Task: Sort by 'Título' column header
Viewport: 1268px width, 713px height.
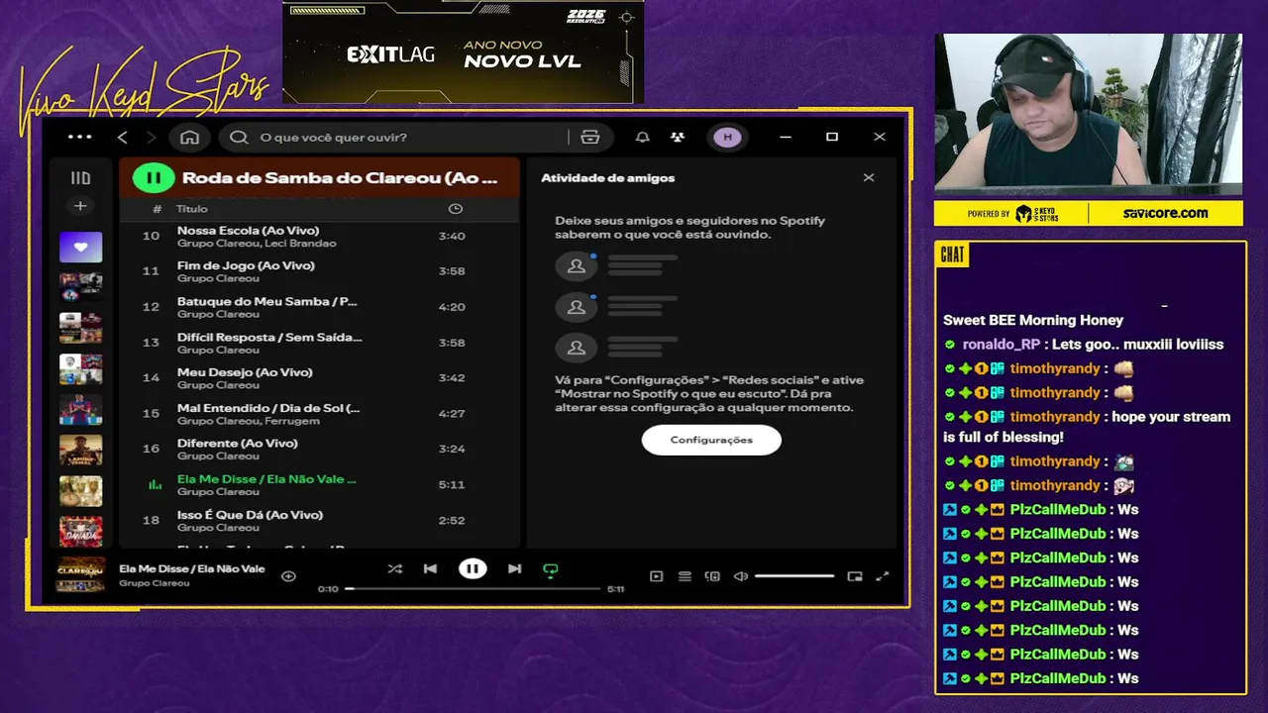Action: (x=192, y=209)
